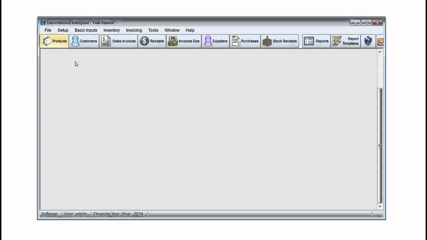Click Financial Year: Year - 2014 status

click(x=118, y=214)
